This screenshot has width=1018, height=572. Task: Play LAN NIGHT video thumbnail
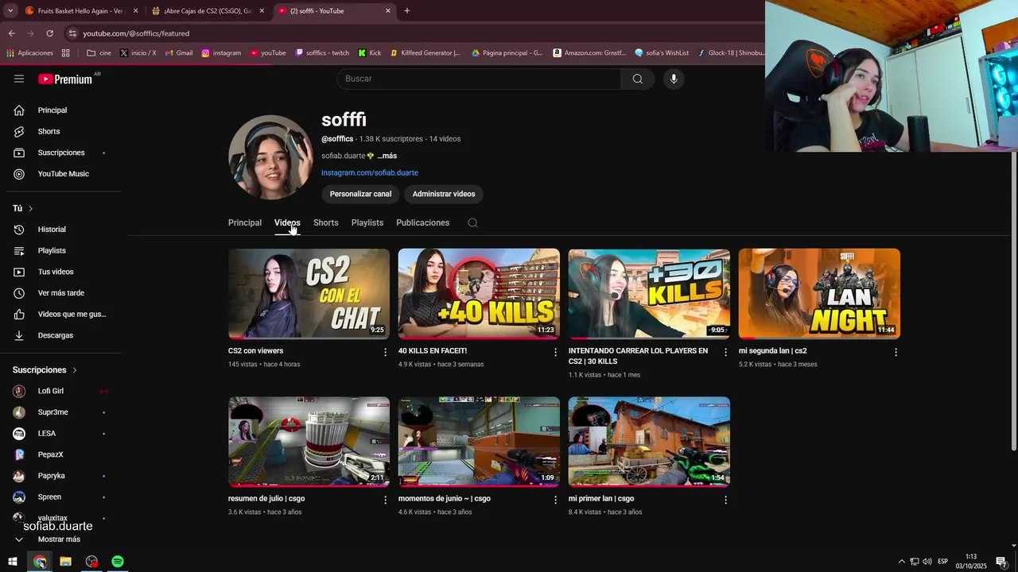(819, 294)
